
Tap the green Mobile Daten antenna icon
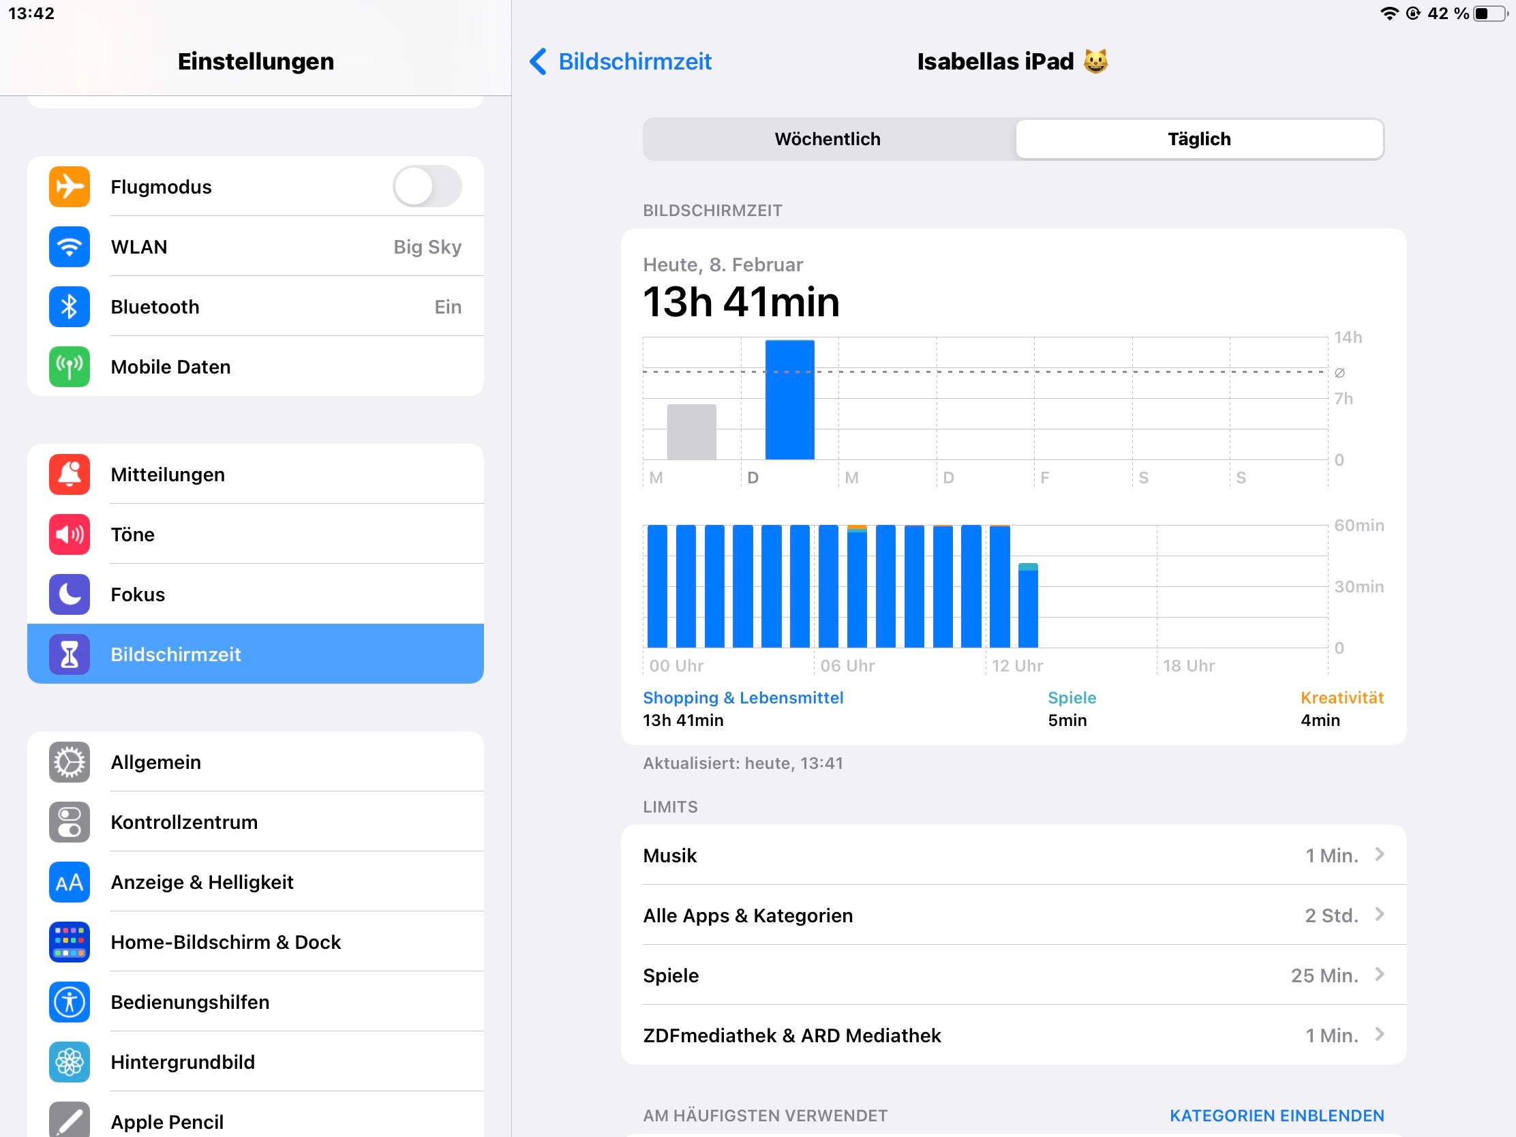point(70,367)
